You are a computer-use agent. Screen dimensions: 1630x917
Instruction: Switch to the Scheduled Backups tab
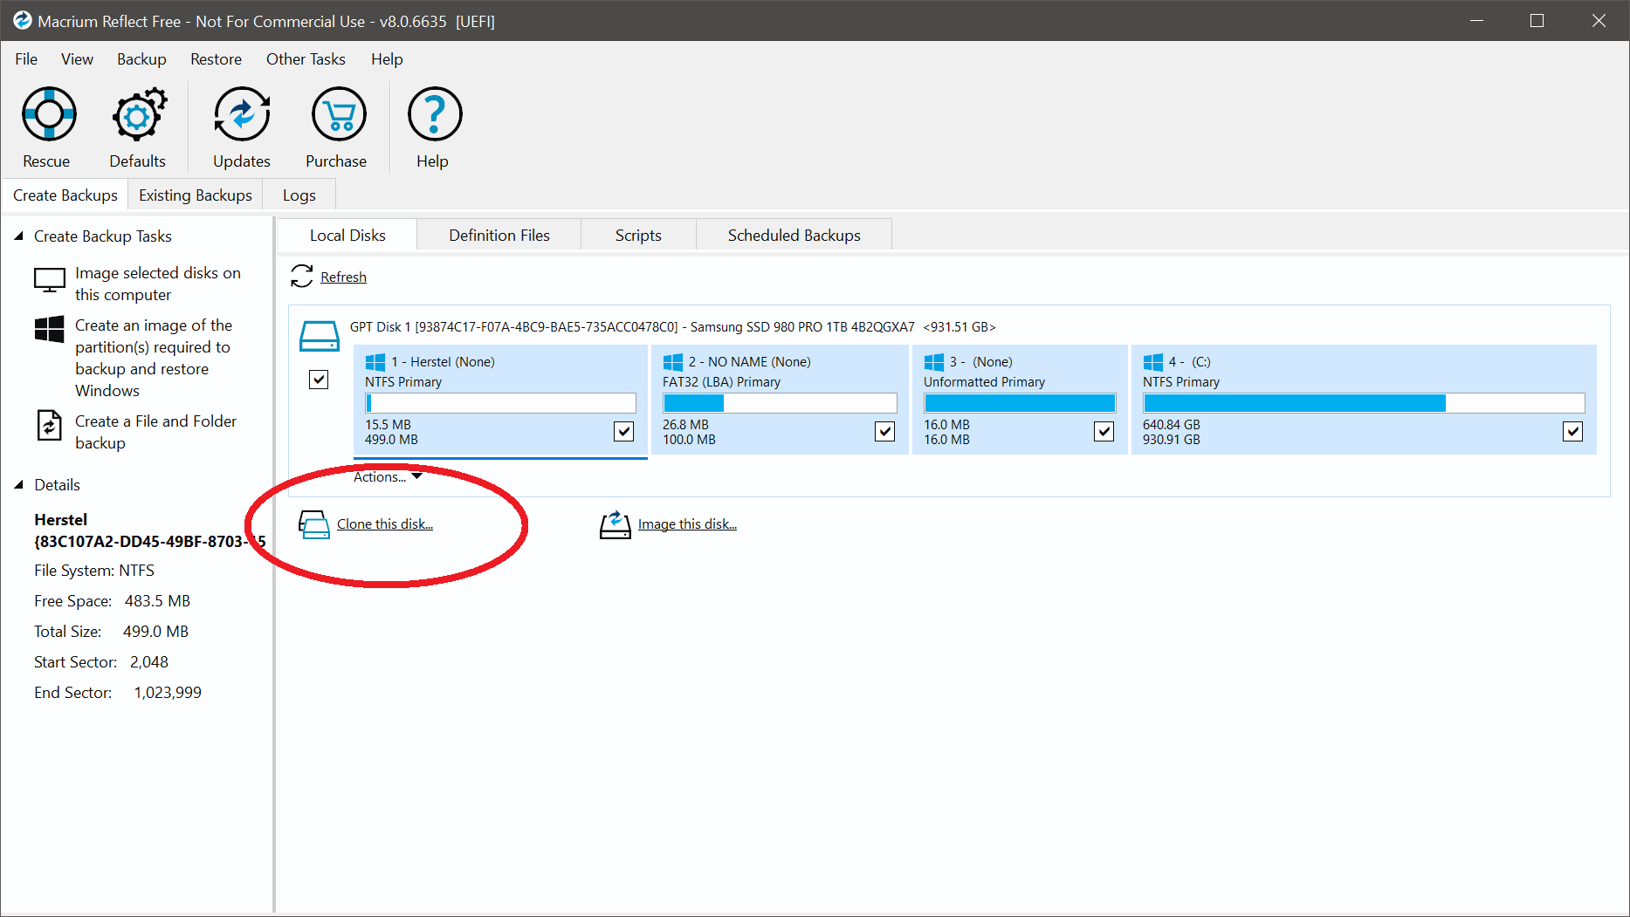[x=794, y=236]
